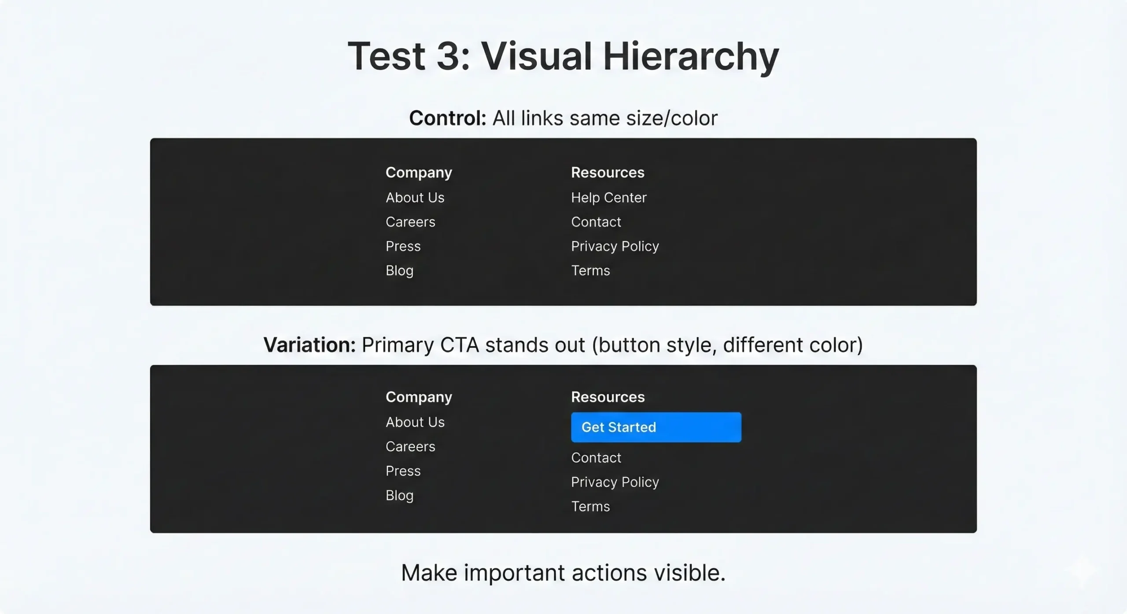Click Help Center in the control footer
Viewport: 1127px width, 614px height.
(x=608, y=197)
